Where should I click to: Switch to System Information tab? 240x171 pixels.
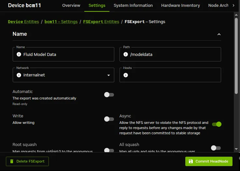pyautogui.click(x=133, y=6)
